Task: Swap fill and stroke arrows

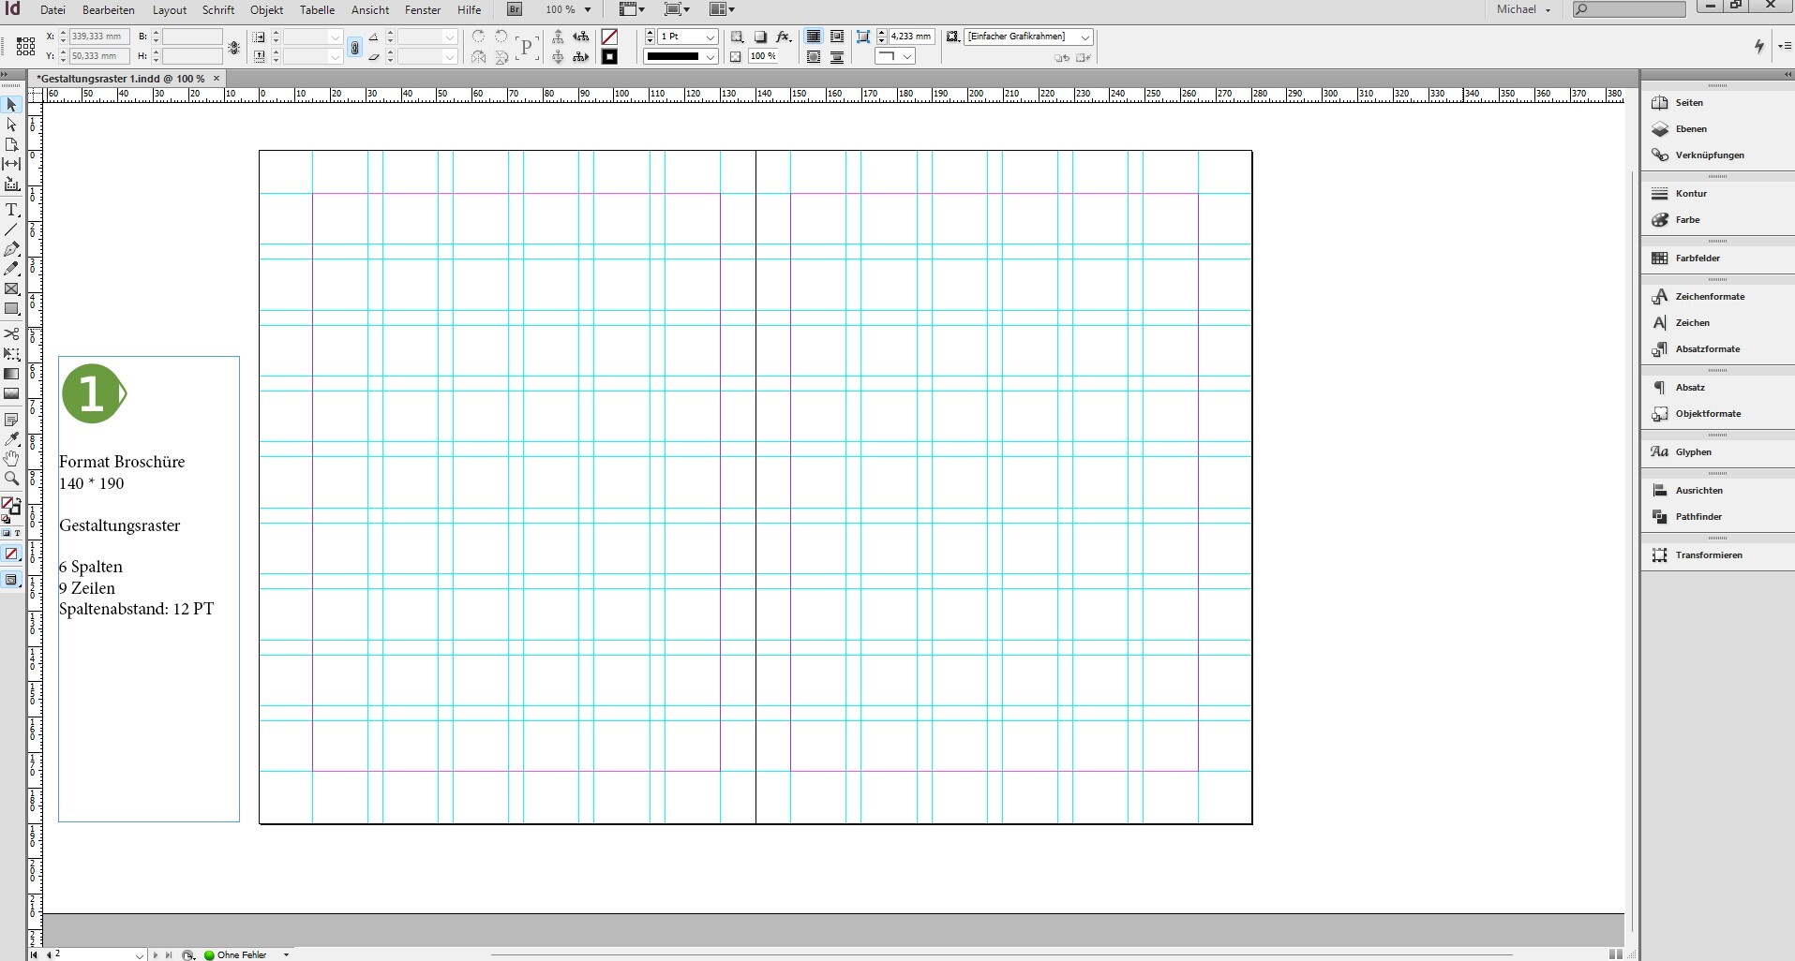Action: (x=18, y=502)
